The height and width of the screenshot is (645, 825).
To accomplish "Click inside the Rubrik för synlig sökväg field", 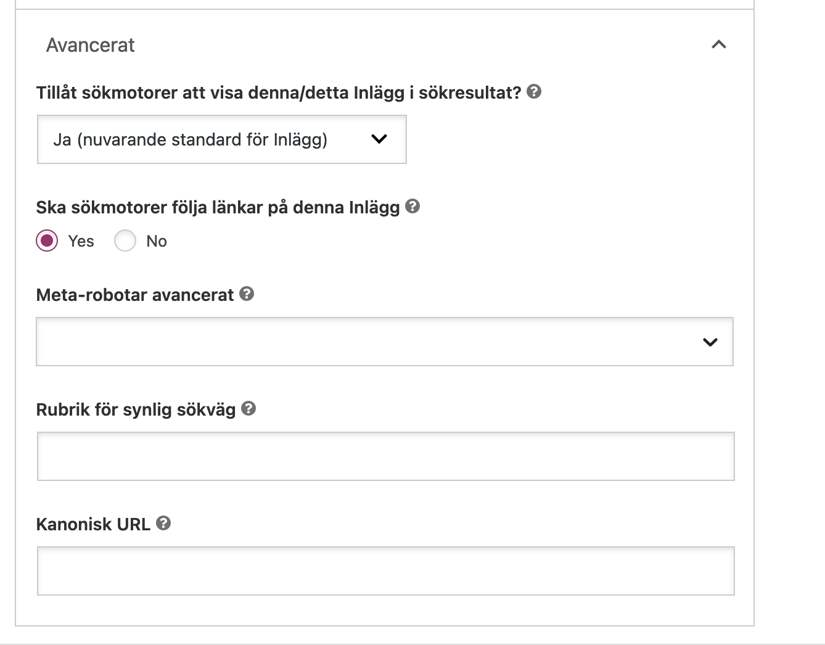I will [x=385, y=456].
